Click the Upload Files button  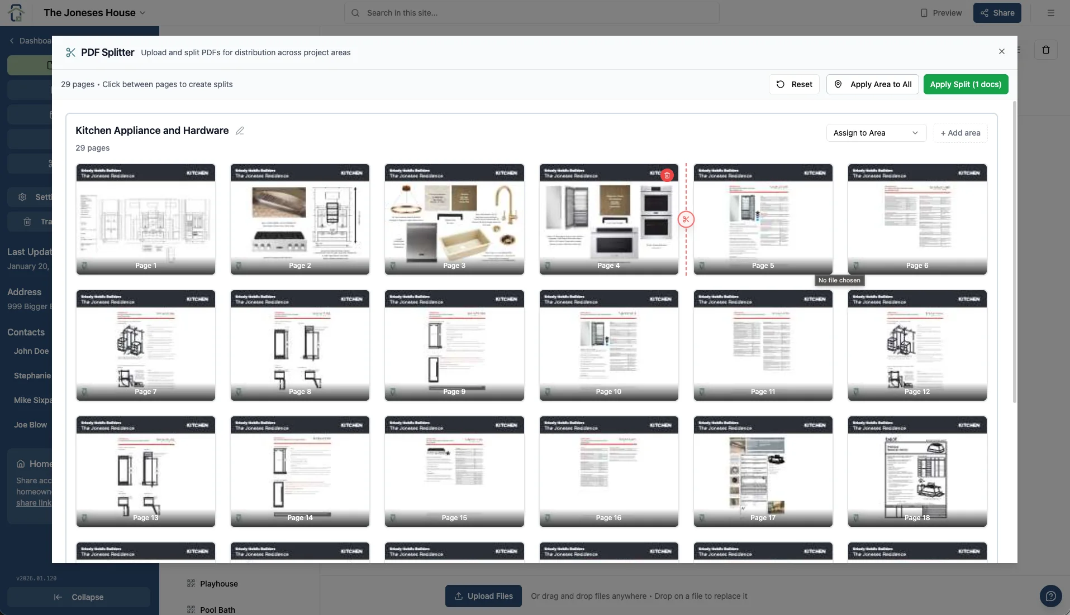click(x=483, y=596)
